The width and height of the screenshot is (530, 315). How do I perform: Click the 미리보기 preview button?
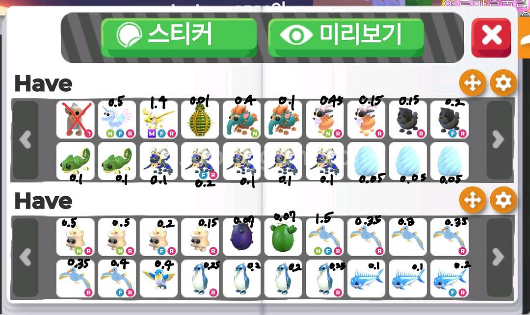click(x=346, y=37)
